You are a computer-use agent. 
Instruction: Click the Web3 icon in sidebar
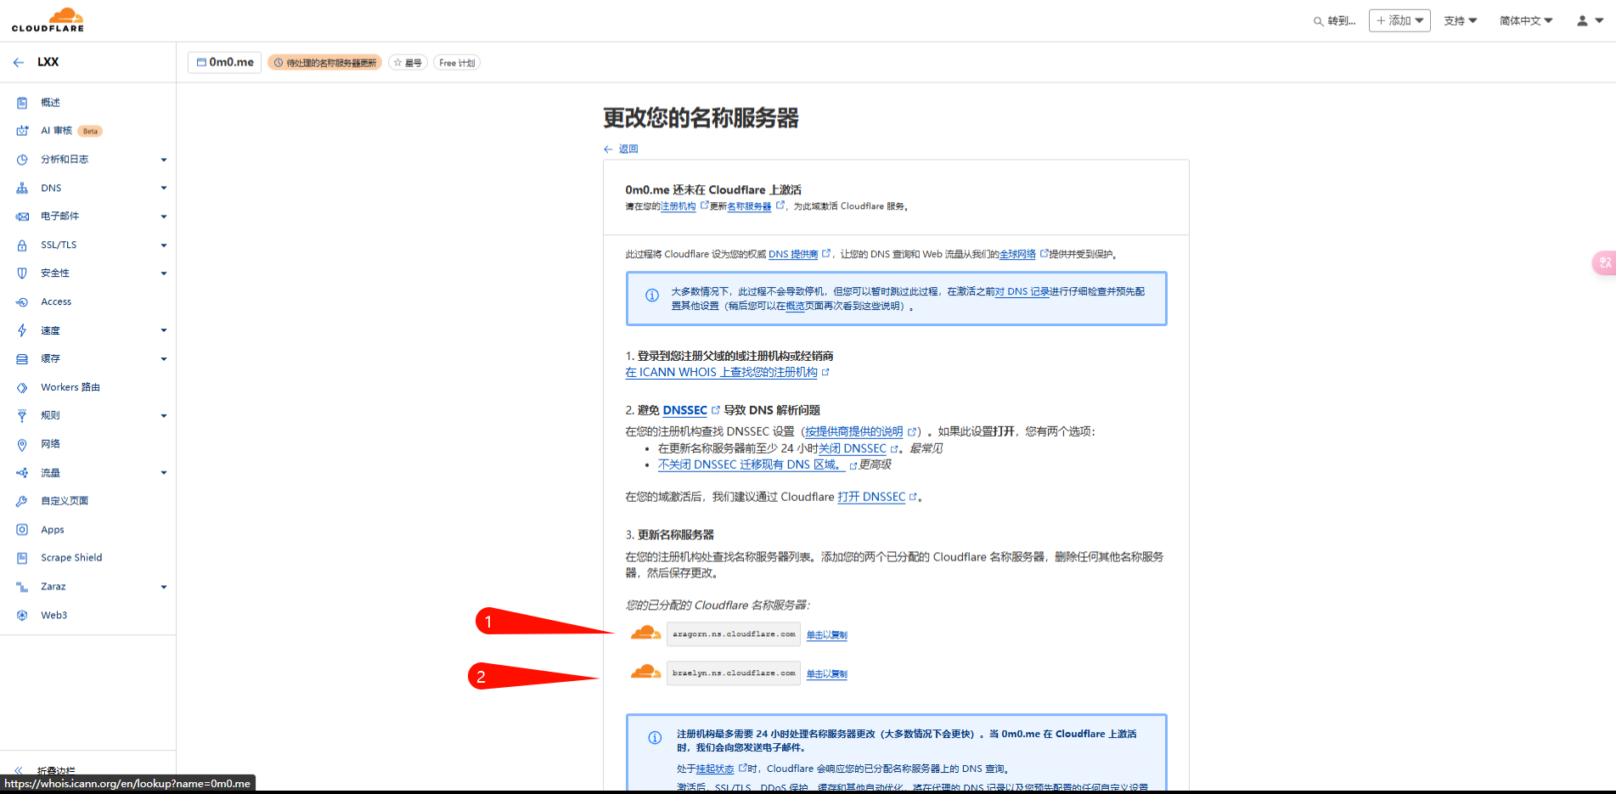pyautogui.click(x=22, y=616)
